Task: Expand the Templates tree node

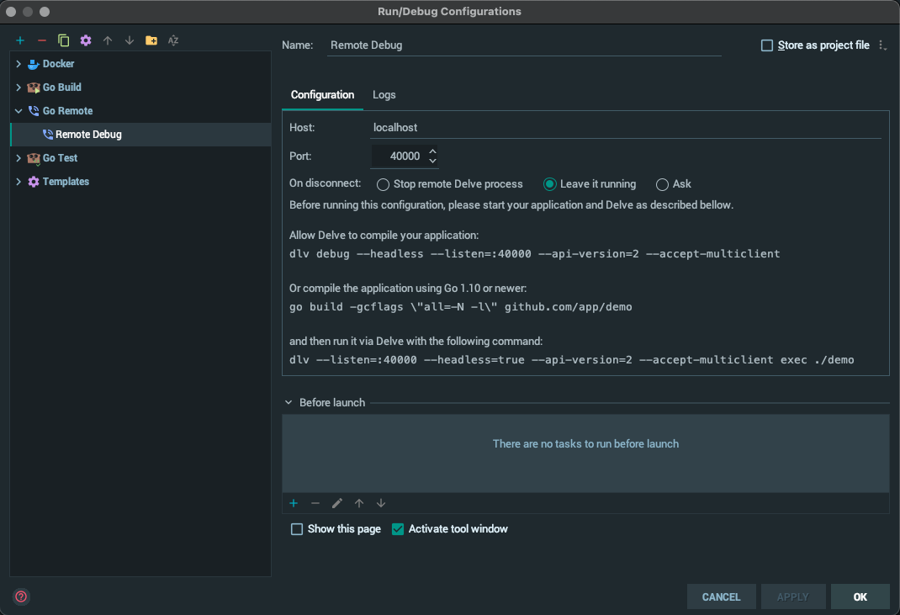Action: pos(19,182)
